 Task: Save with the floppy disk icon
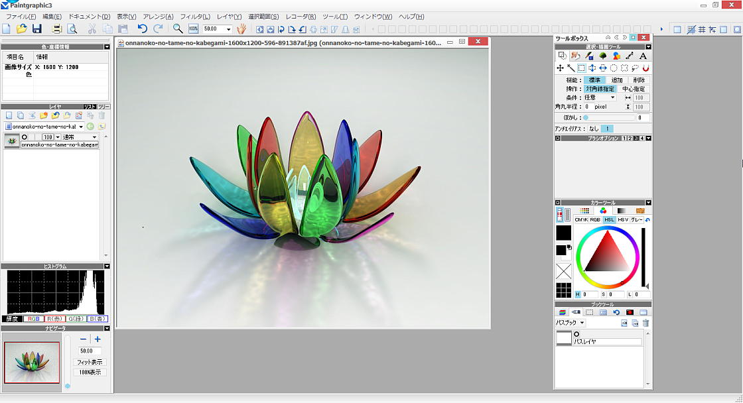[x=37, y=29]
